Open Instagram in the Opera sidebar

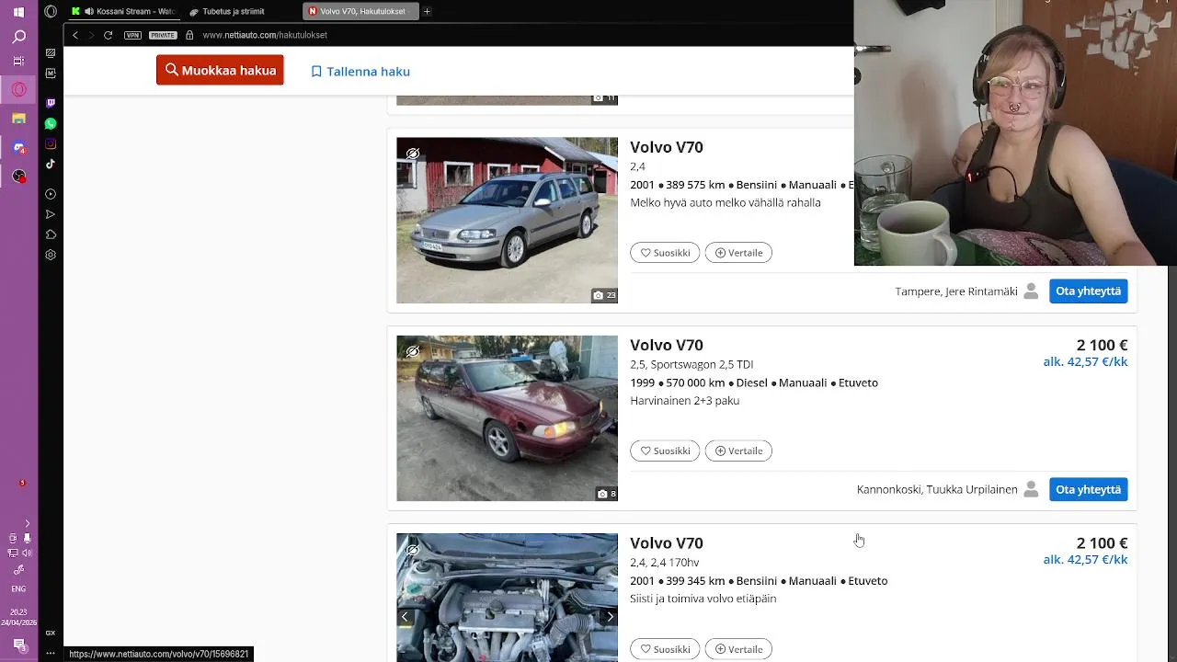(51, 143)
